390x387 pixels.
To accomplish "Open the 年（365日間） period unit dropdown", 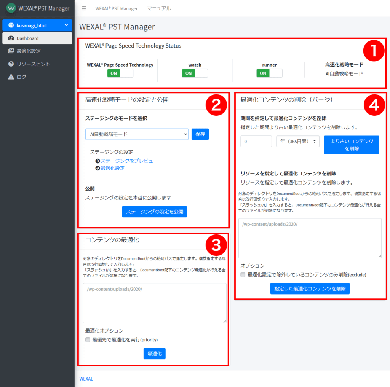I will 298,142.
